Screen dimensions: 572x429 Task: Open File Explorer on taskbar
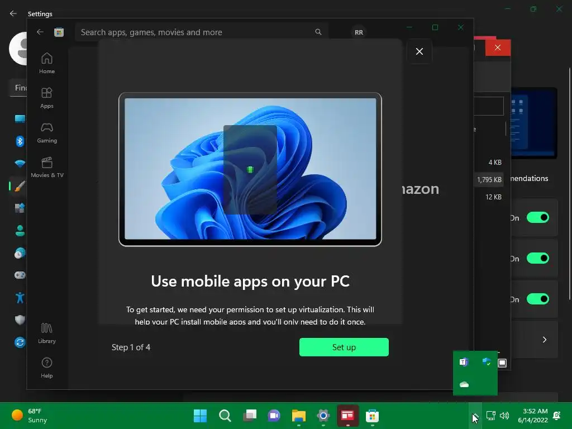coord(299,416)
